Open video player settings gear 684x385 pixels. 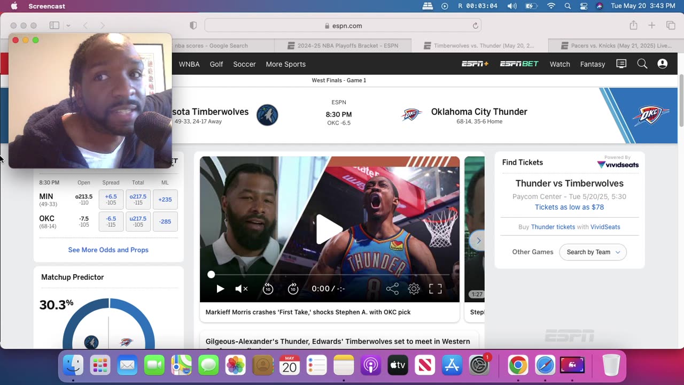point(414,289)
